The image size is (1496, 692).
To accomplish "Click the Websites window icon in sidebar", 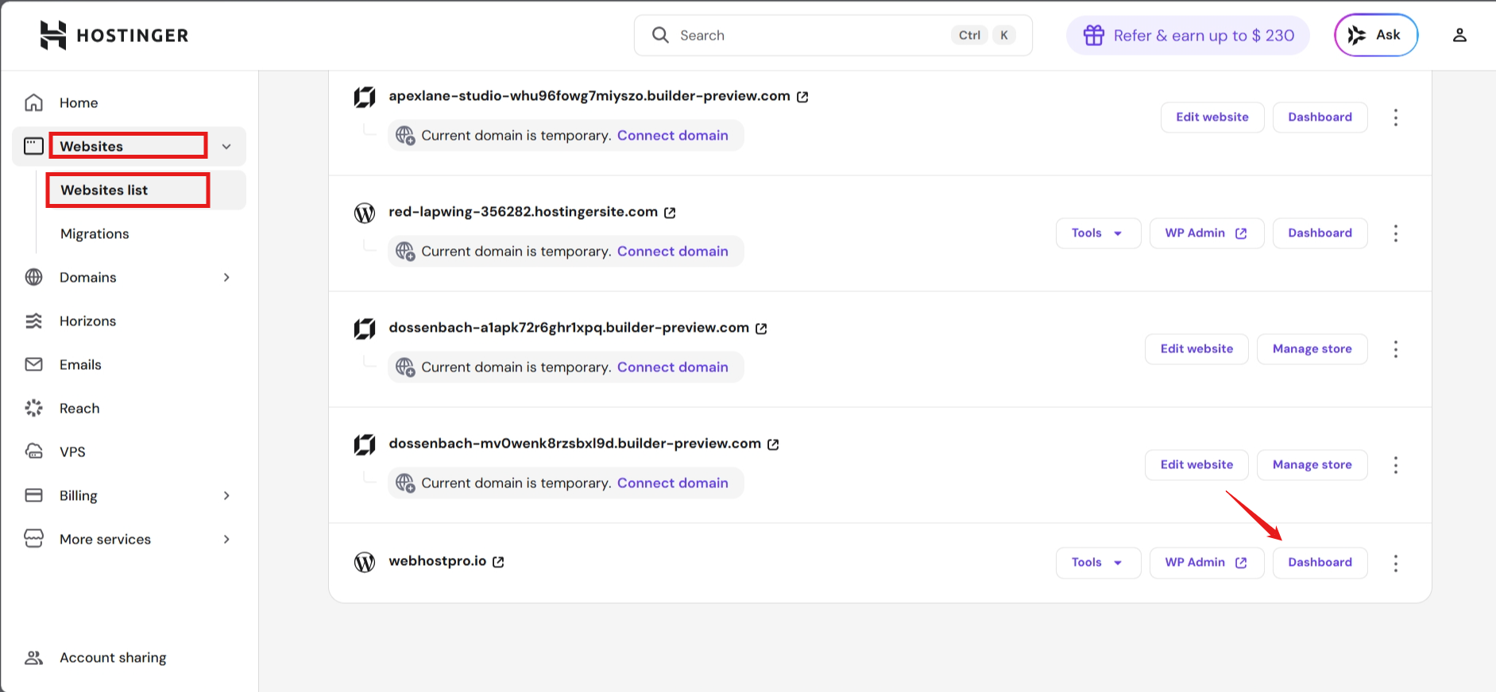I will (33, 146).
